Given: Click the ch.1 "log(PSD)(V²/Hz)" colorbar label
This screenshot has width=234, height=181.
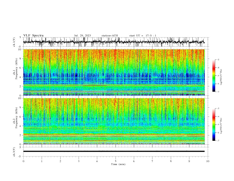Looking at the screenshot, I should (221, 77).
